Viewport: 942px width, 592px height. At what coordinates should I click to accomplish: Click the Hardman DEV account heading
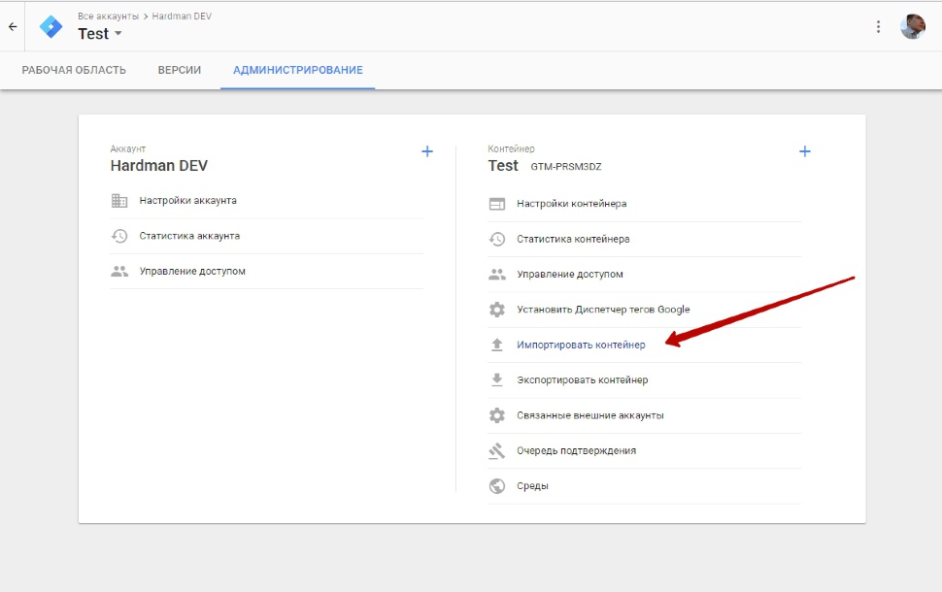159,166
